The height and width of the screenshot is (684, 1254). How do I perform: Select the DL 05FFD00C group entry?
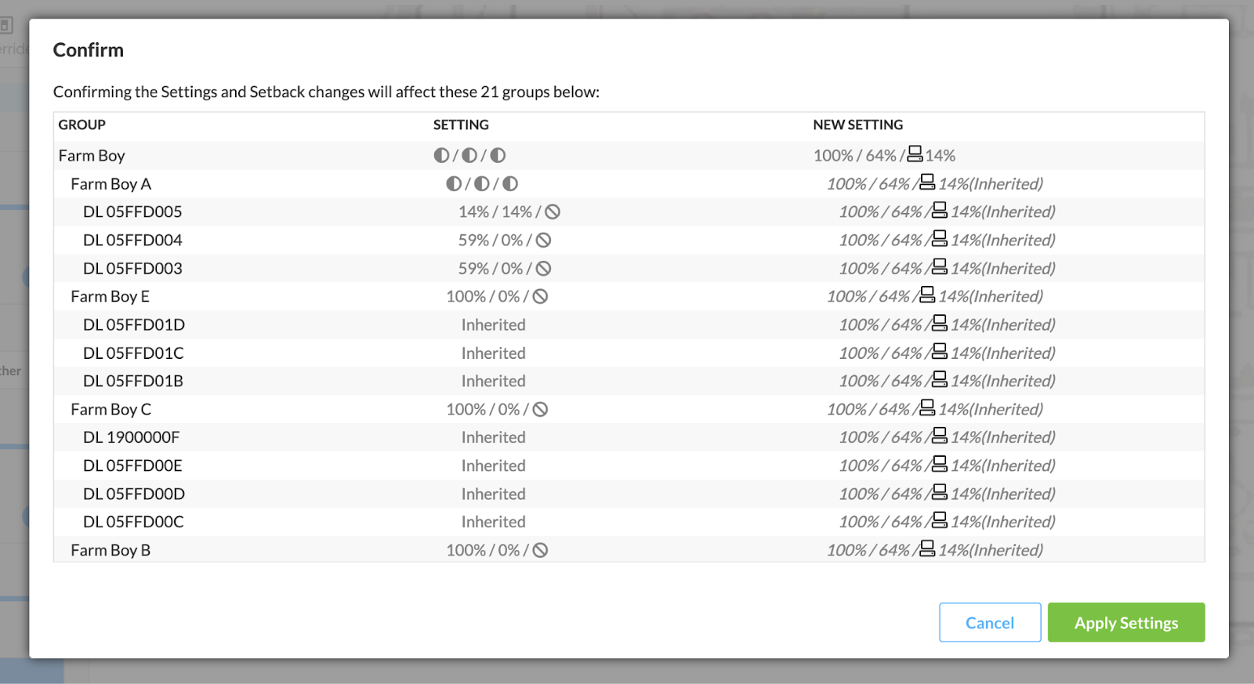click(133, 522)
